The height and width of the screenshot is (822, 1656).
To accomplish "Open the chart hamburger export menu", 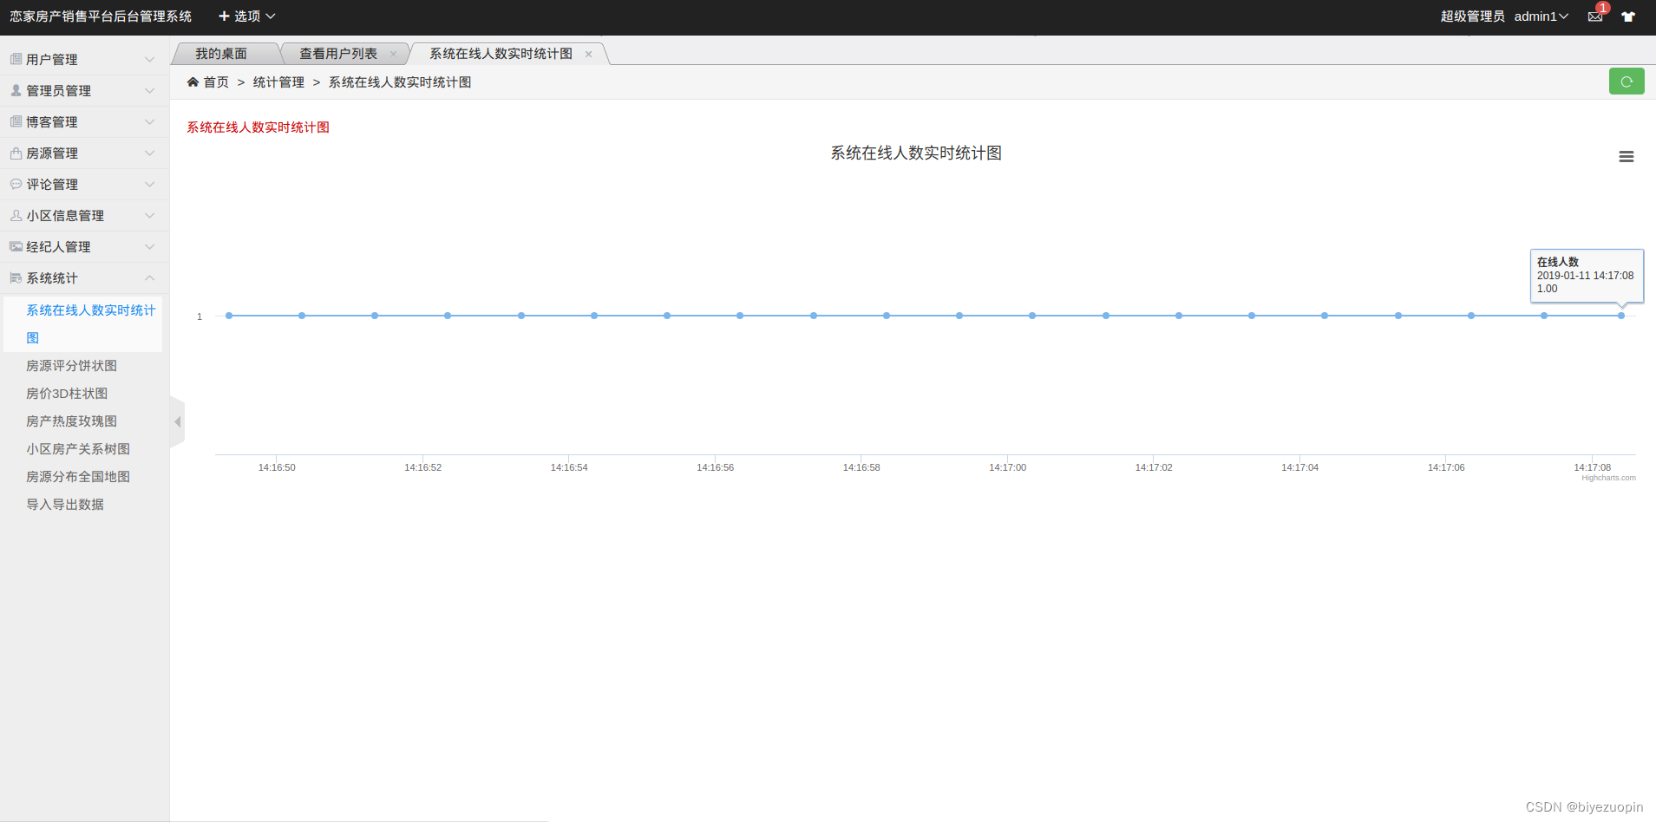I will [x=1627, y=157].
